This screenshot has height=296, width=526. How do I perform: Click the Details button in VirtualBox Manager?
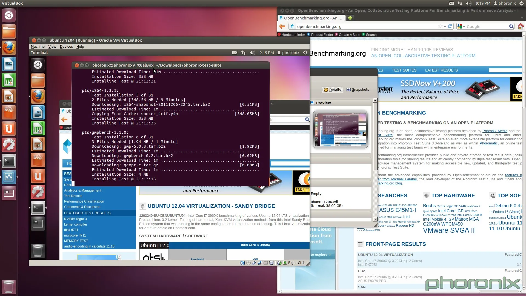332,90
